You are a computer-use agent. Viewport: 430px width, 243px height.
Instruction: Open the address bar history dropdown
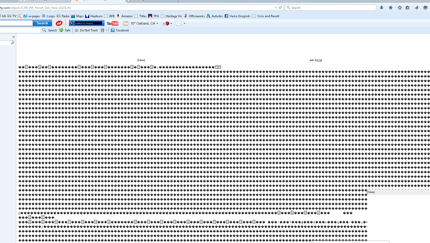coord(276,8)
